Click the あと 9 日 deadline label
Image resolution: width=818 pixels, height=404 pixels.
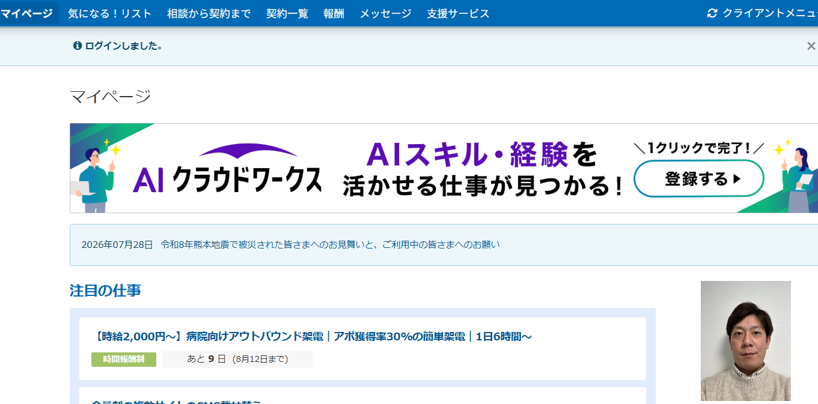tap(237, 359)
